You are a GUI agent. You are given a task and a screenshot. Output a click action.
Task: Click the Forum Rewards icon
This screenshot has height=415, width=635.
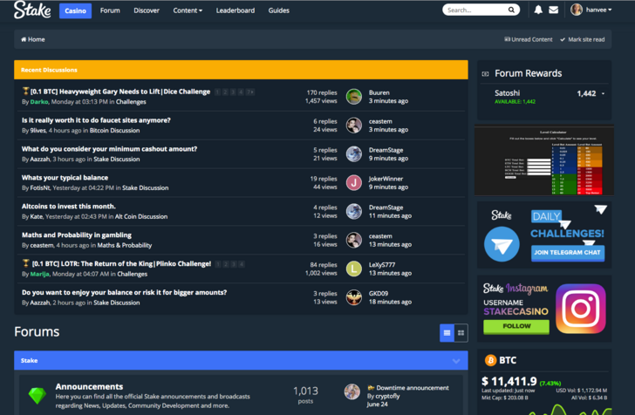coord(485,74)
